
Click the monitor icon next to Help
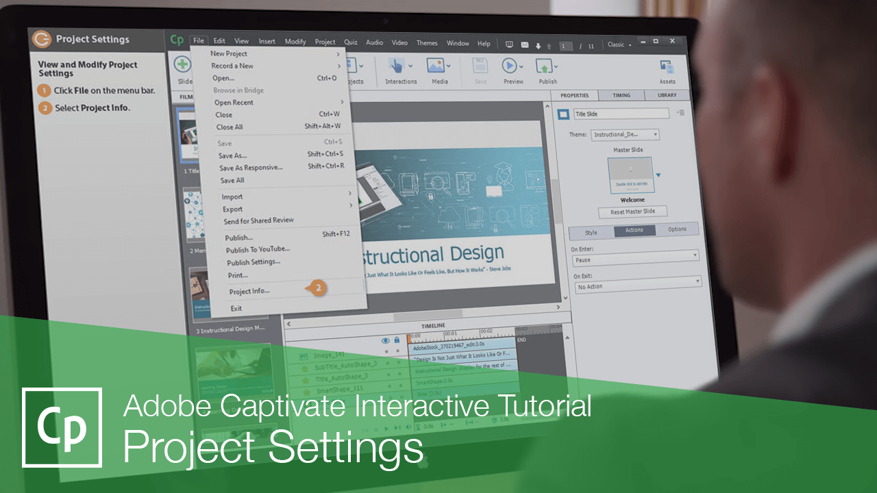click(509, 45)
